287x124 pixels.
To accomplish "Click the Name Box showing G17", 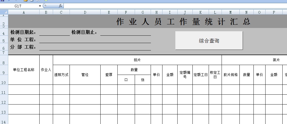I will click(19, 6).
